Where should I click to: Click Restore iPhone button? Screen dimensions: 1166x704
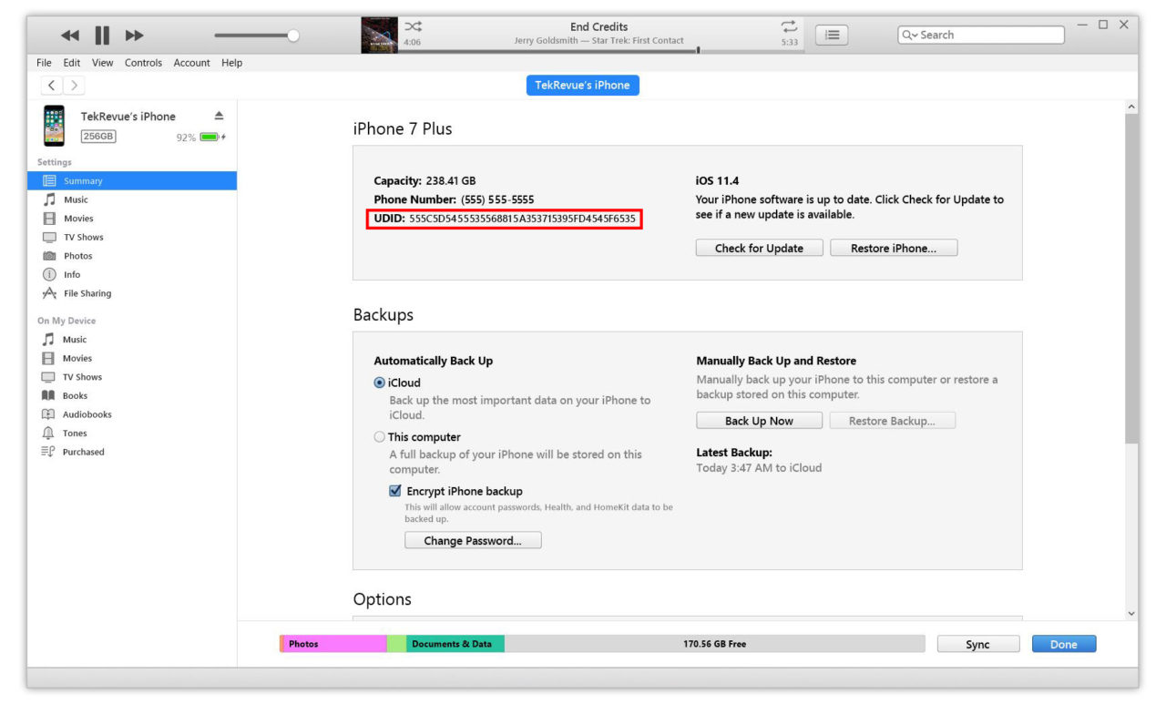click(x=894, y=248)
